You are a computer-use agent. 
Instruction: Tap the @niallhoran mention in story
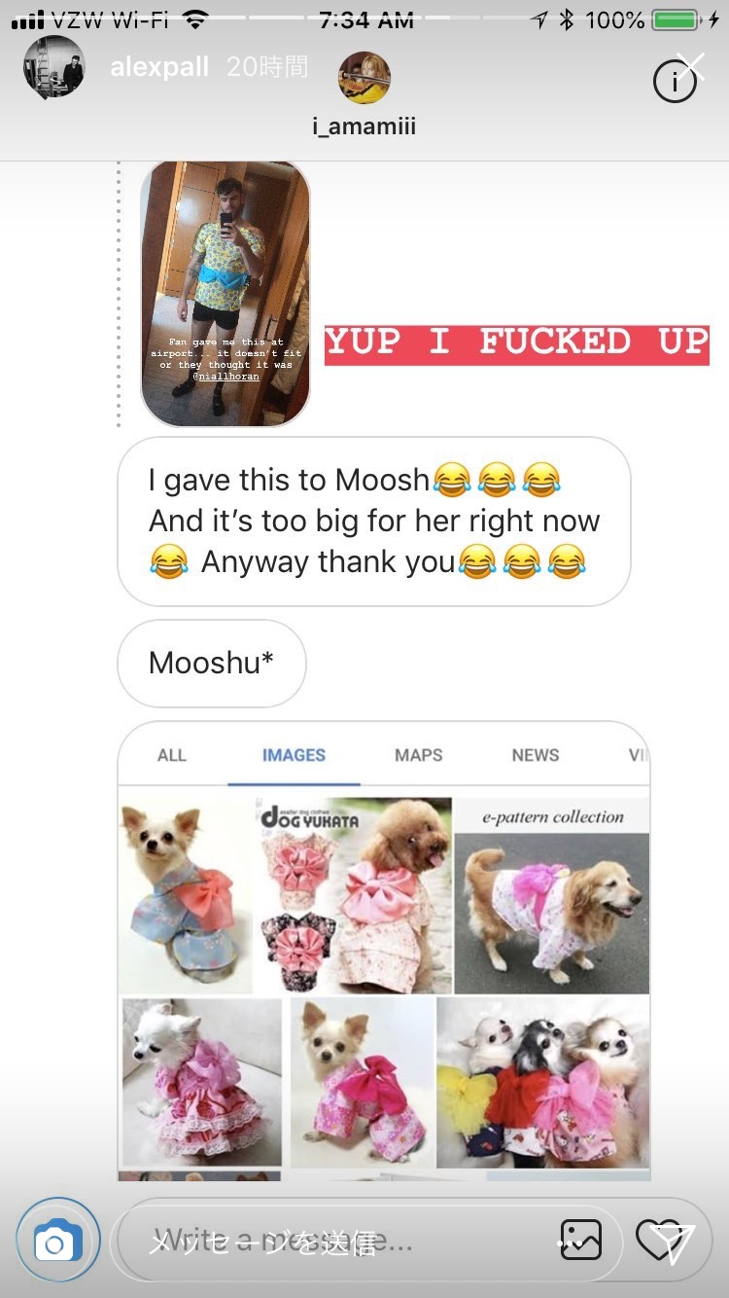226,376
